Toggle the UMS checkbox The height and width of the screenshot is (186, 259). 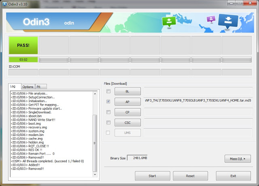point(108,133)
